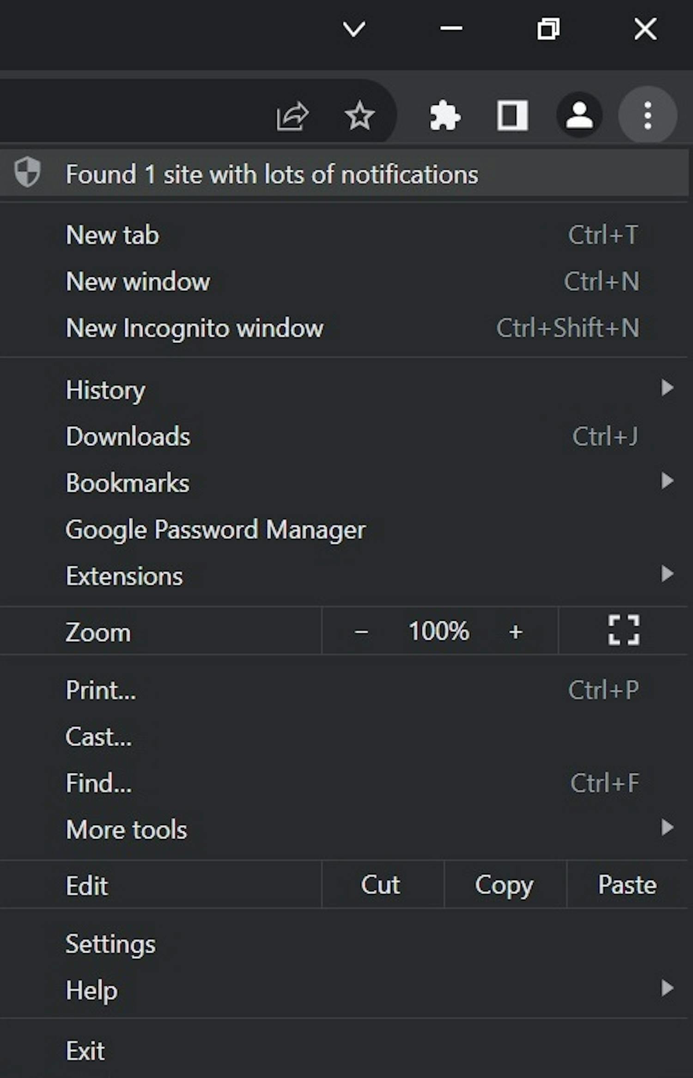Open Chrome Settings
Viewport: 693px width, 1078px height.
click(x=111, y=944)
